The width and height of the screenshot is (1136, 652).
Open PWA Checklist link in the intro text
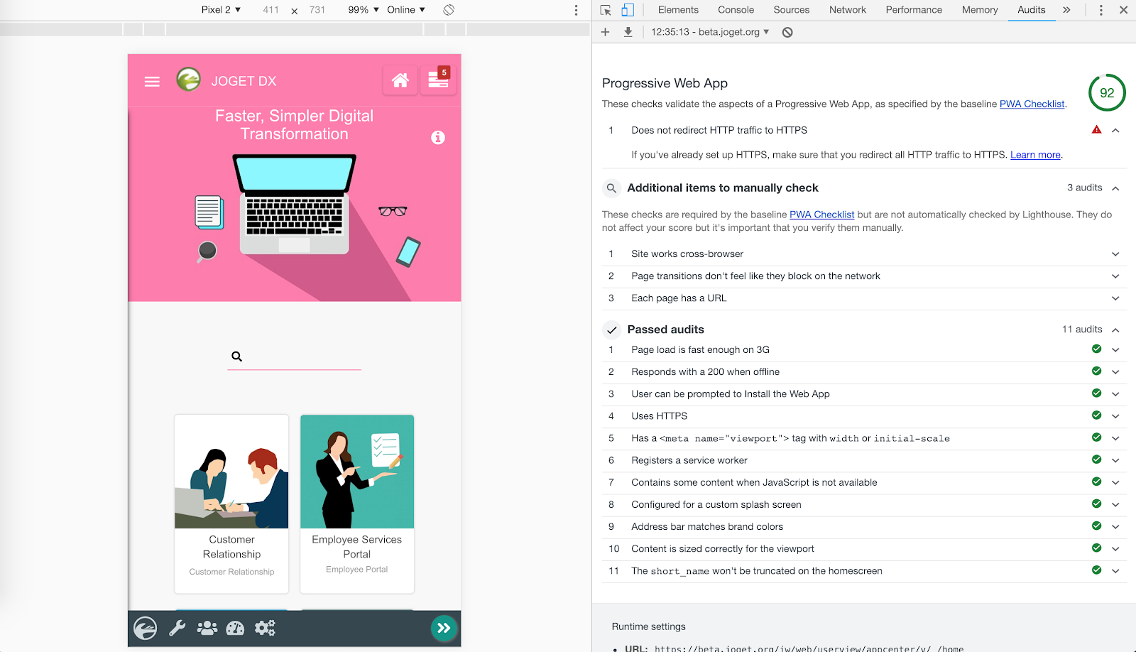(1032, 104)
